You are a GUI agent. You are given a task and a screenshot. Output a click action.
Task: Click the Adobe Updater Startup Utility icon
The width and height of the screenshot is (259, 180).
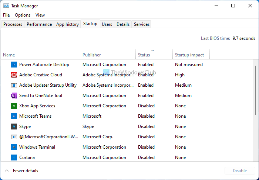[x=14, y=85]
